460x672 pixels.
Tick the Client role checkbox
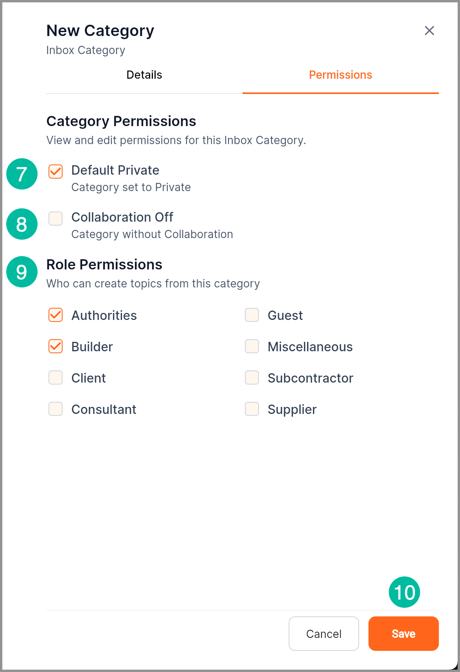tap(56, 378)
